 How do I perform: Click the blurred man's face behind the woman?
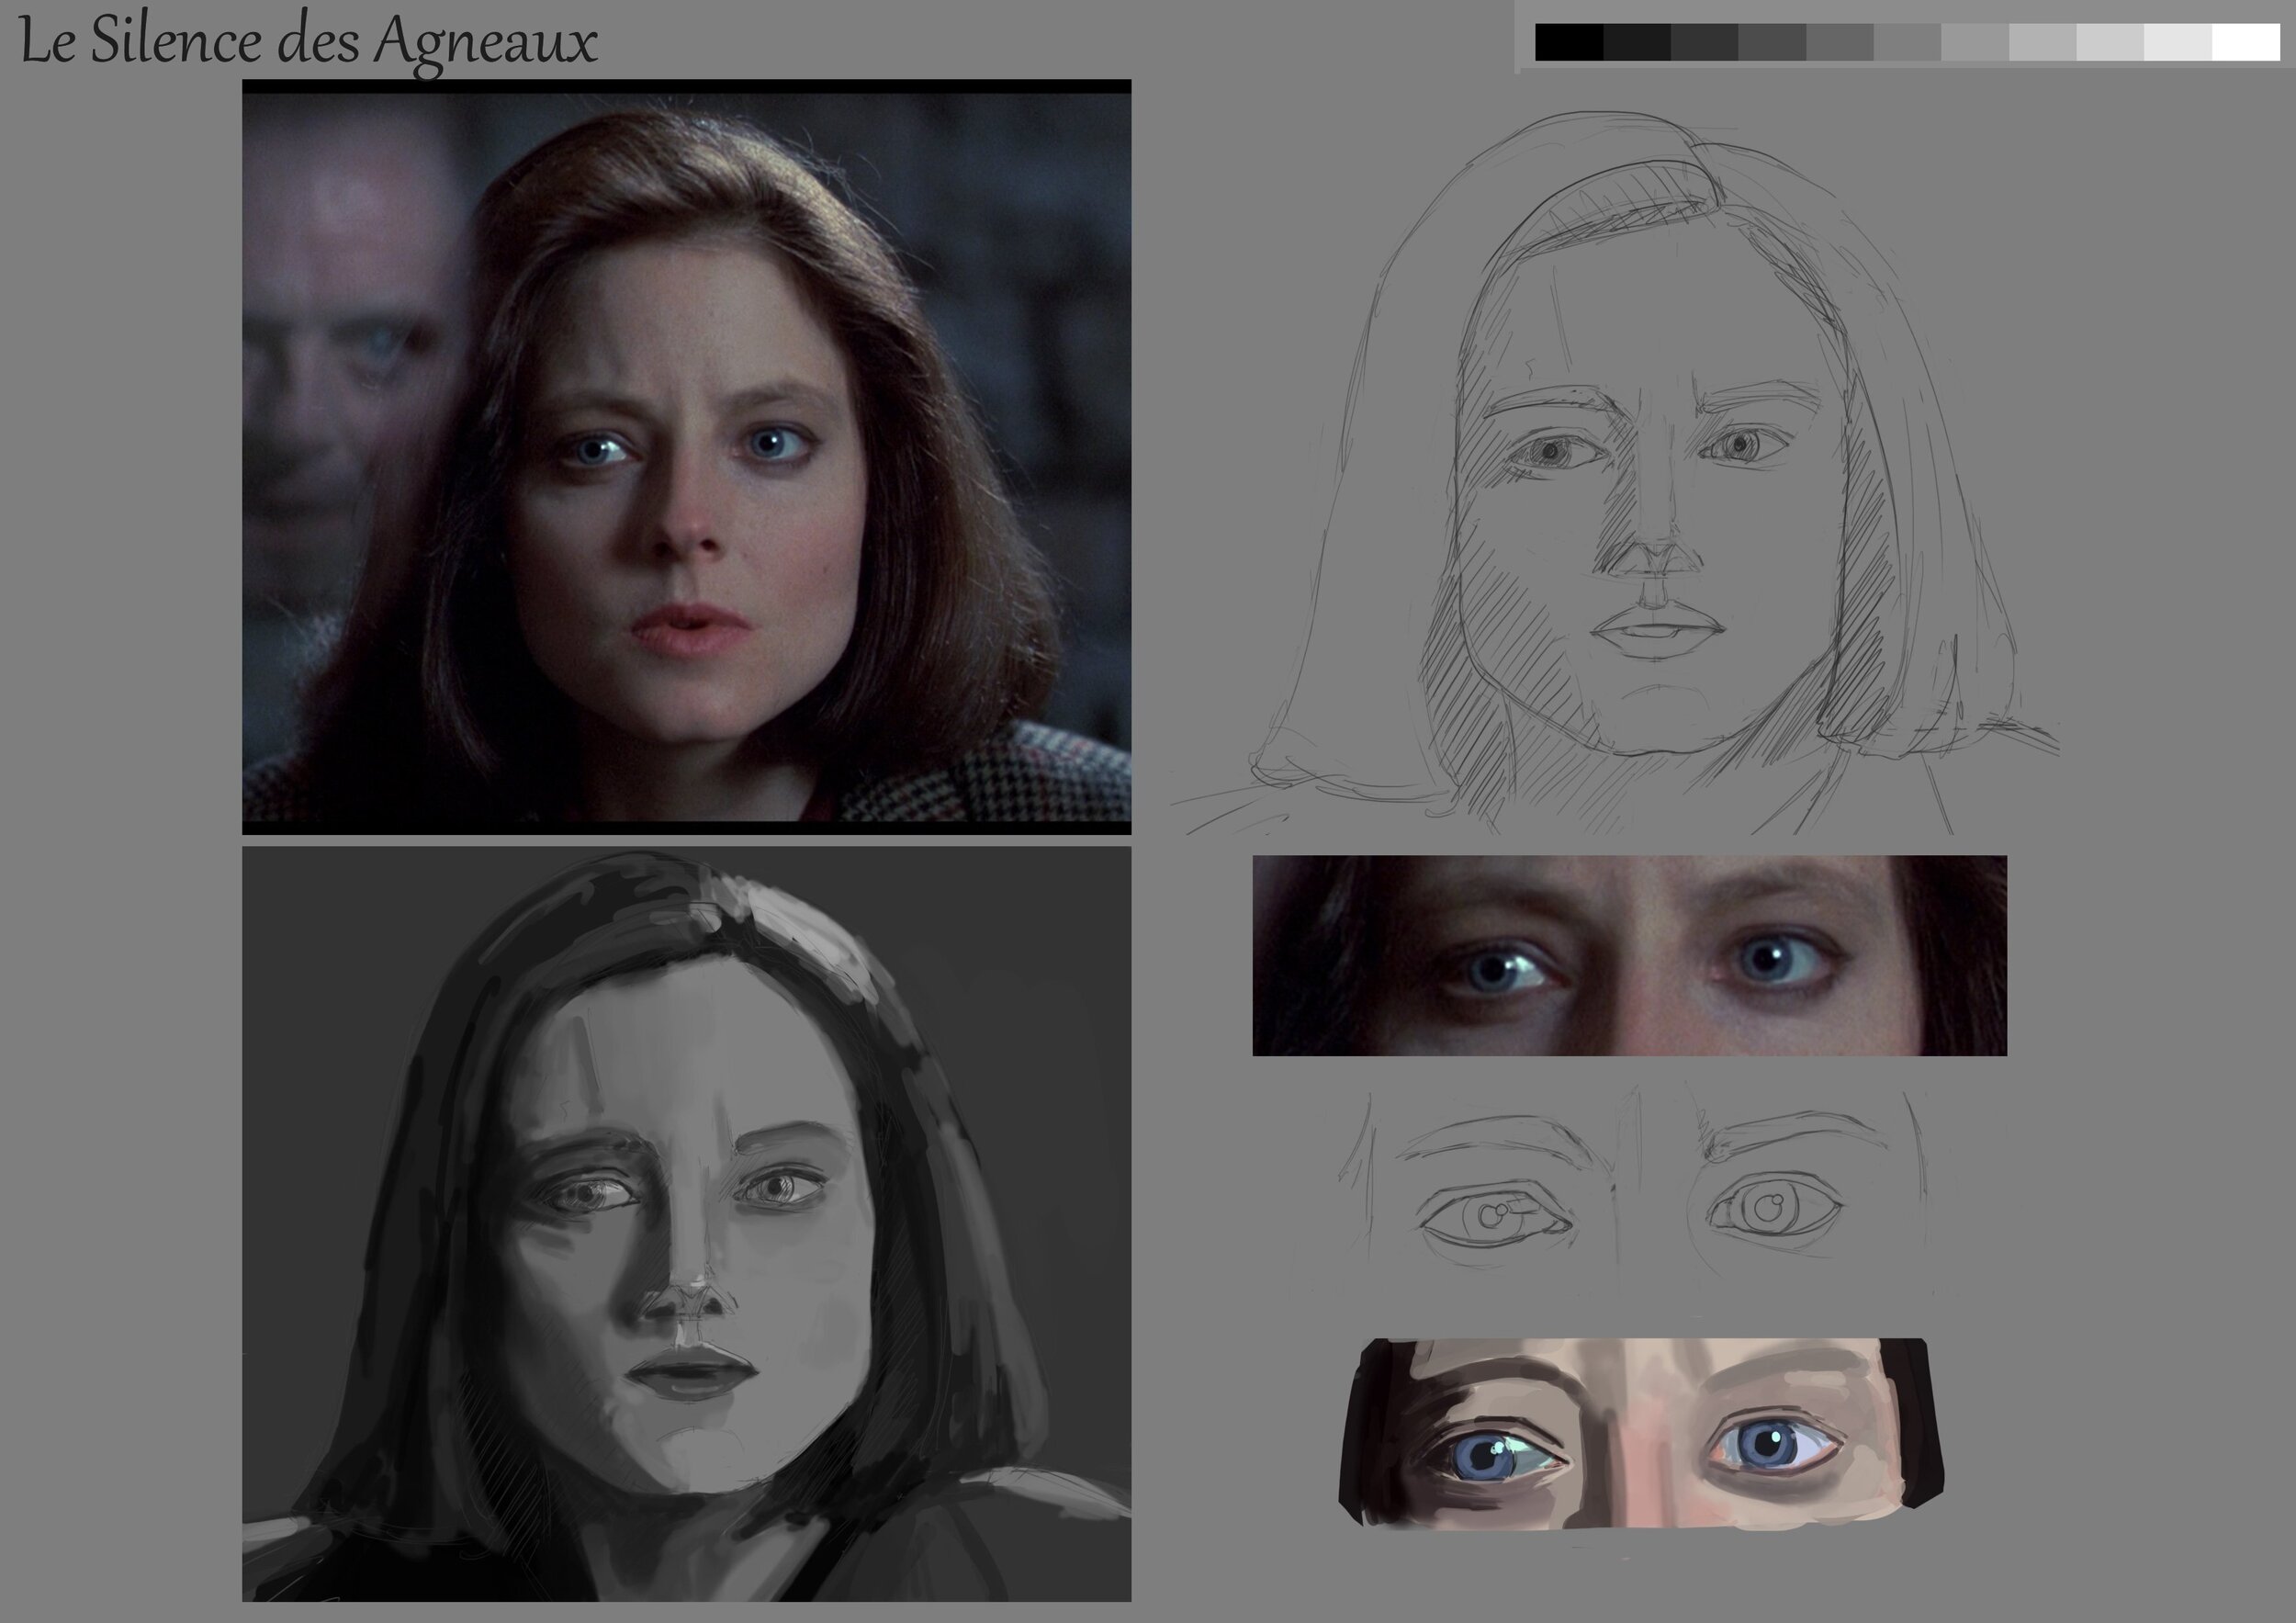(x=345, y=340)
